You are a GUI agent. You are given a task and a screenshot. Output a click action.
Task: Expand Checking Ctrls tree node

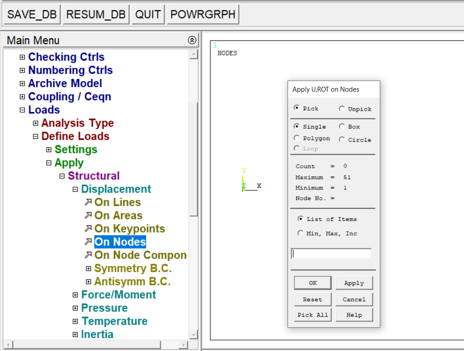click(22, 57)
